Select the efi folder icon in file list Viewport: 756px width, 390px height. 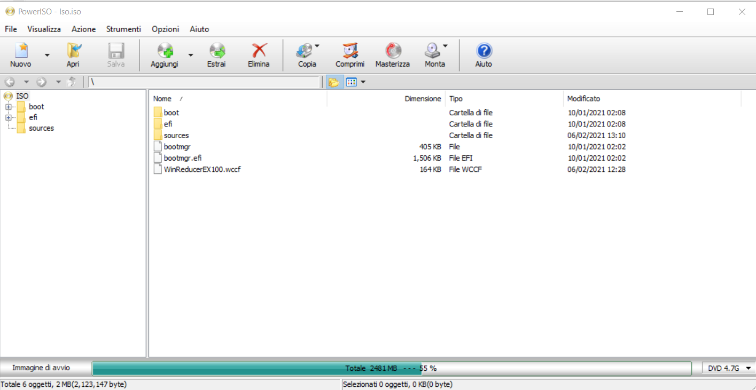pos(158,124)
